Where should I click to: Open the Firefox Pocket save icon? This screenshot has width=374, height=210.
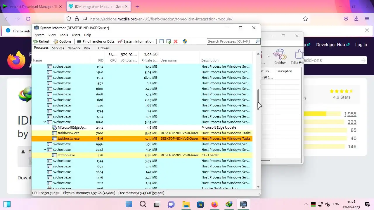pyautogui.click(x=346, y=19)
